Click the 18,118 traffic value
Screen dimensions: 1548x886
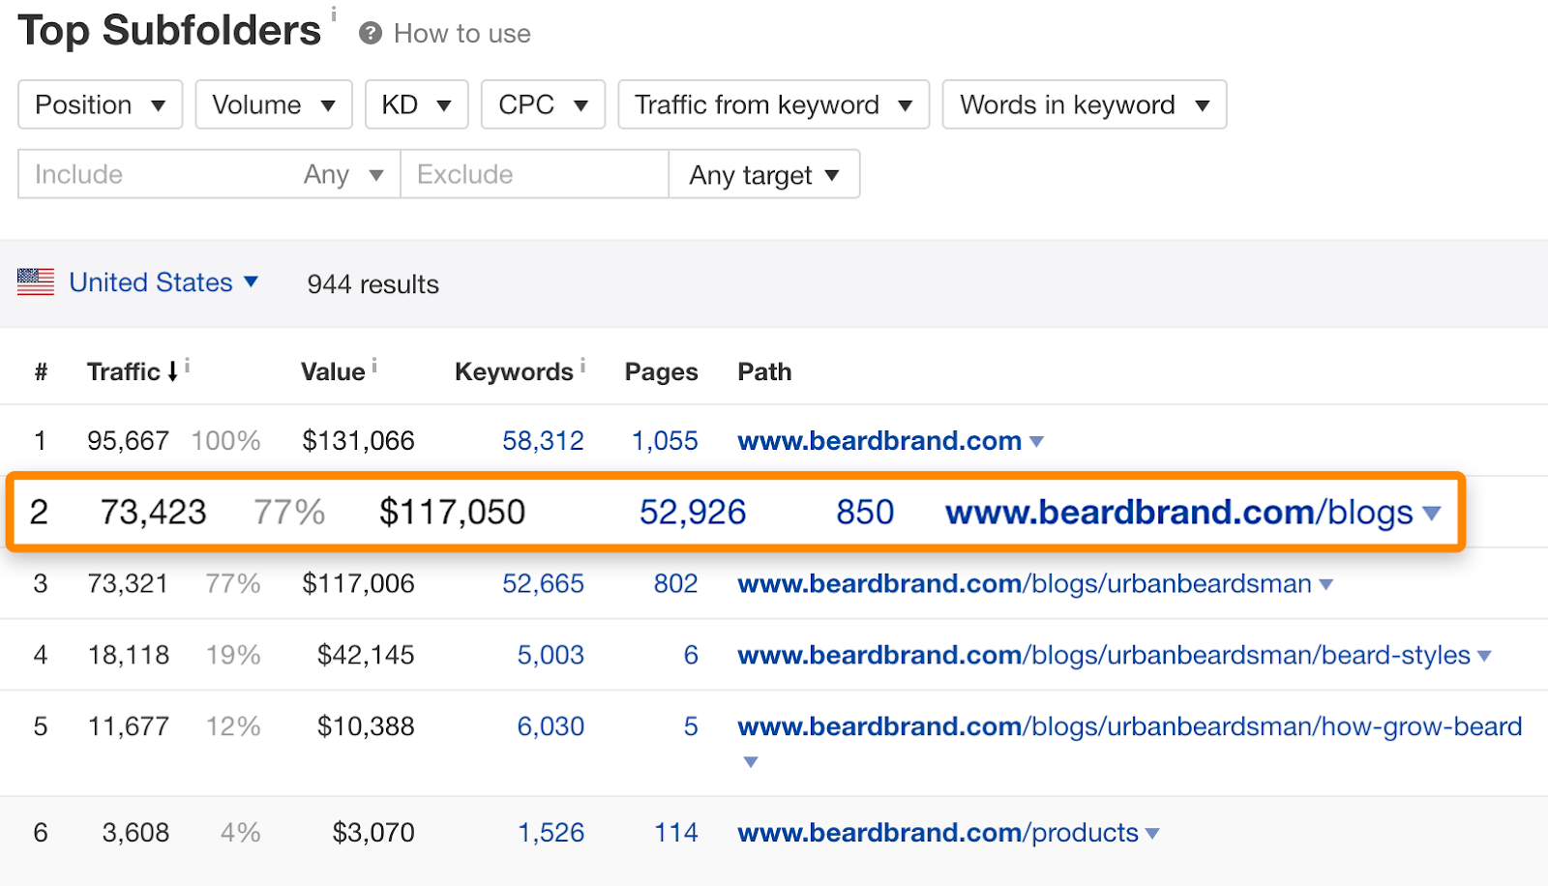128,656
